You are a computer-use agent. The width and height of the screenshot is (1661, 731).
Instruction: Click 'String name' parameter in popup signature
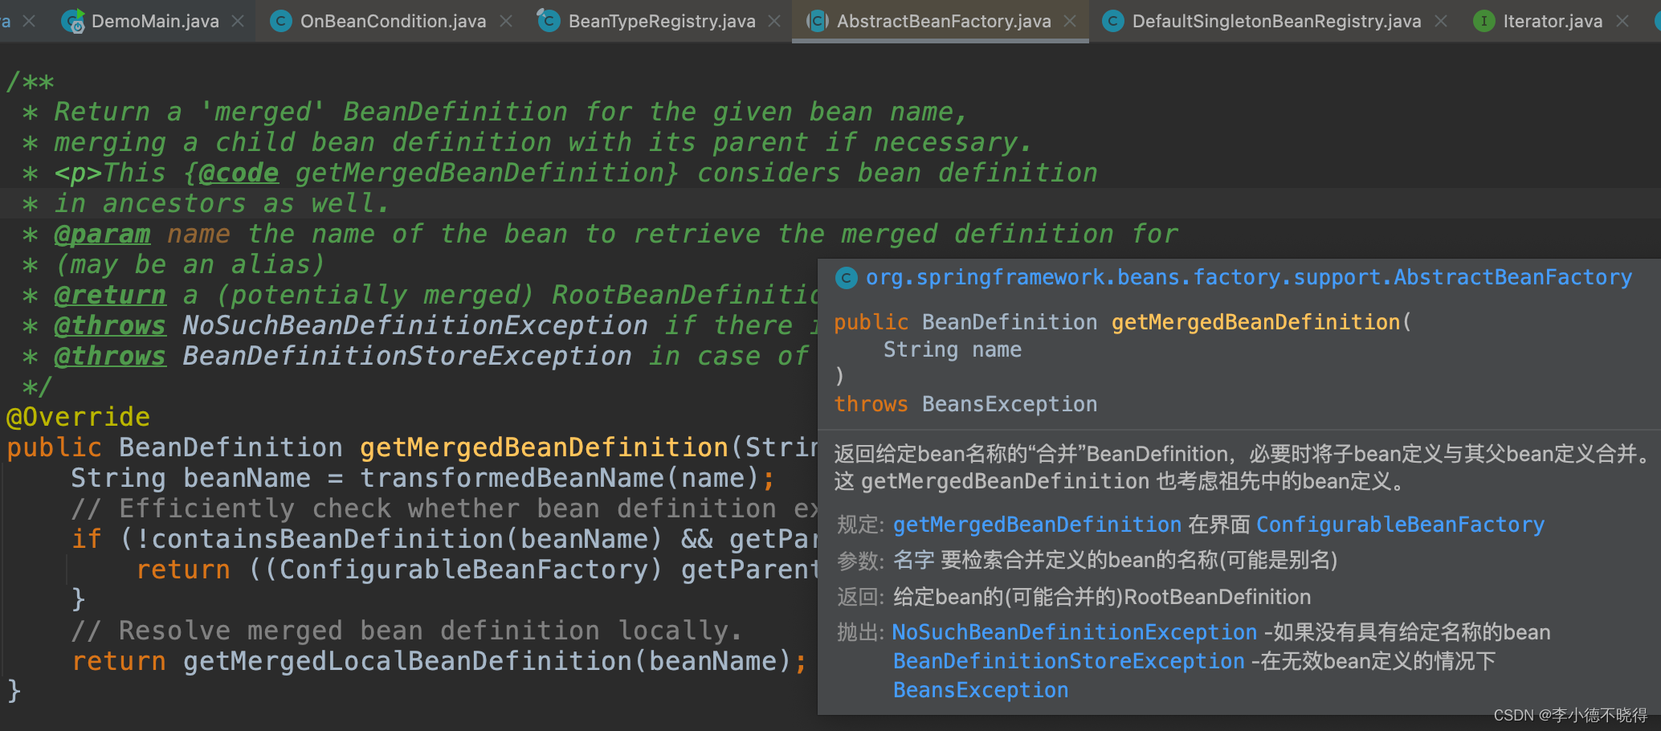[x=953, y=349]
